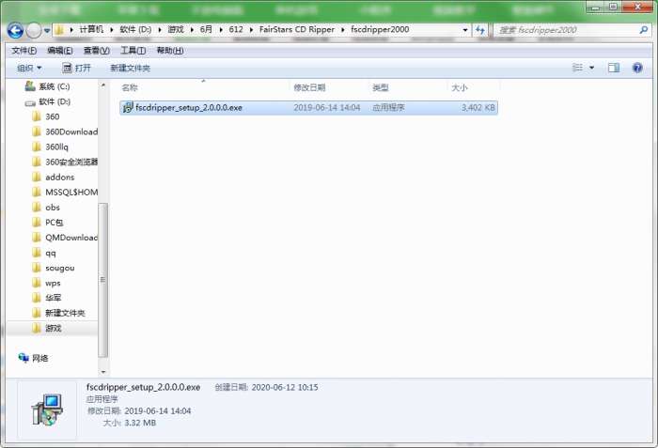Open the addons folder
This screenshot has width=658, height=448.
coord(54,177)
